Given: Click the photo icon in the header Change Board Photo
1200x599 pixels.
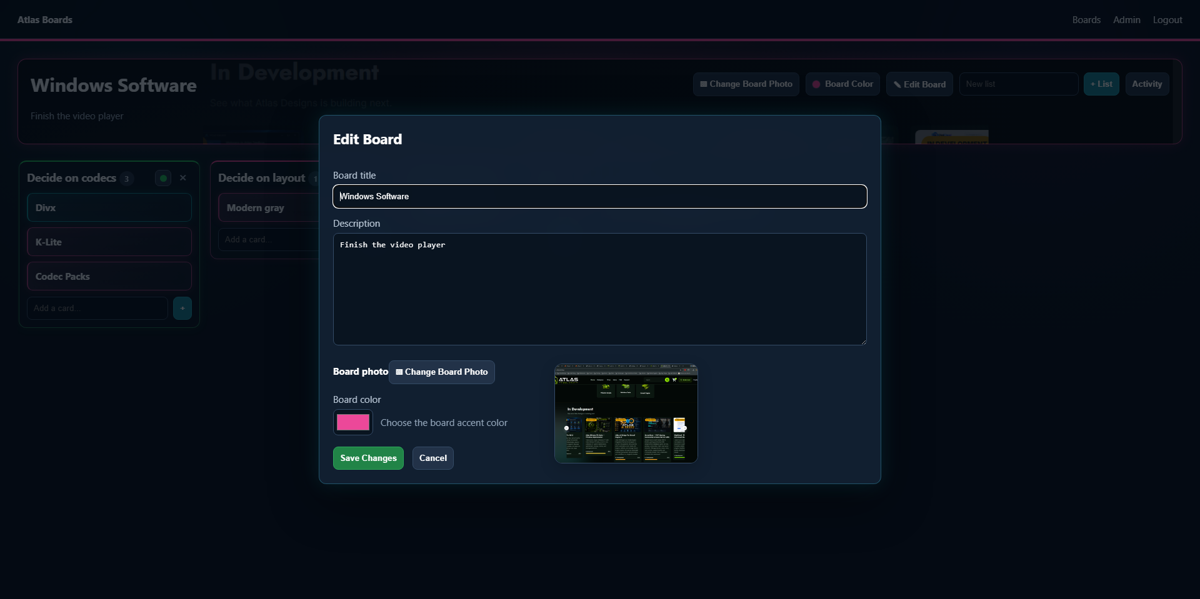Looking at the screenshot, I should (x=704, y=84).
